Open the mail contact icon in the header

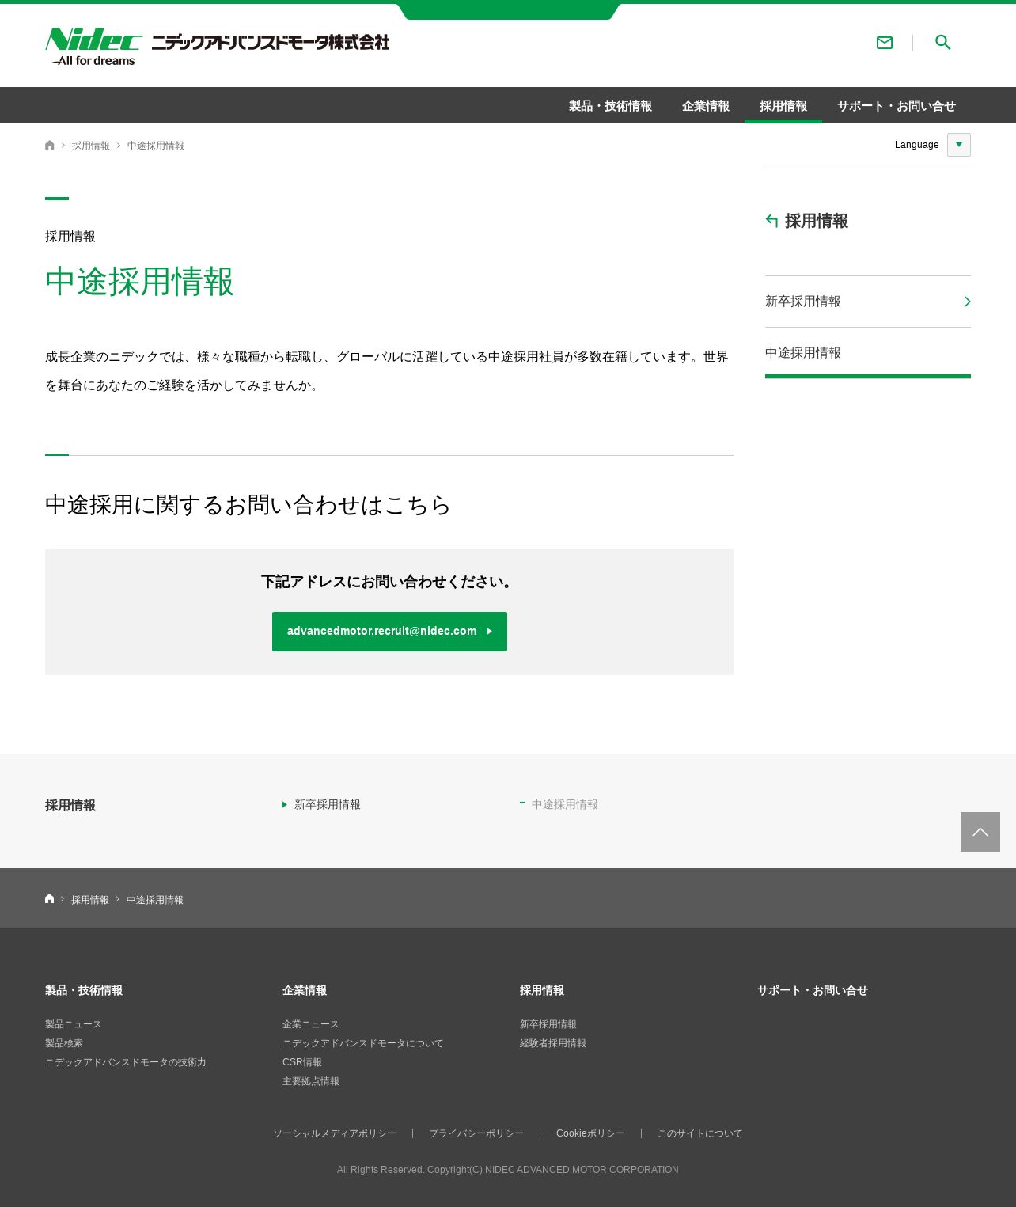(885, 43)
